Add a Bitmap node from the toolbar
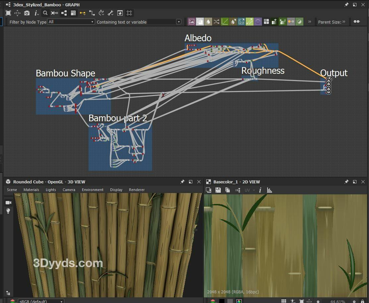This screenshot has height=303, width=369. click(x=192, y=22)
